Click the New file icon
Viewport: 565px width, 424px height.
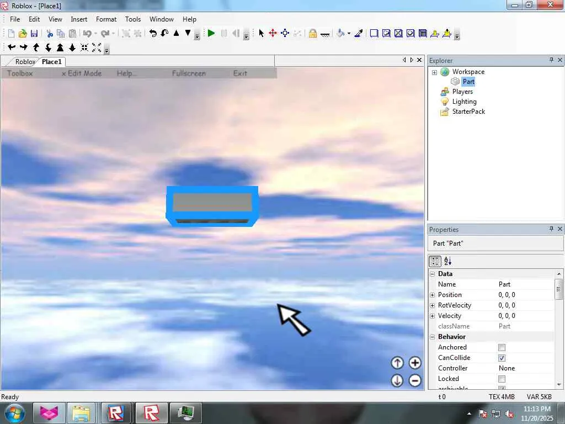[x=11, y=34]
